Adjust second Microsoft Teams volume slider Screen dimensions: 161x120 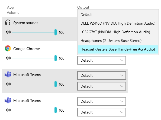click(34, 110)
